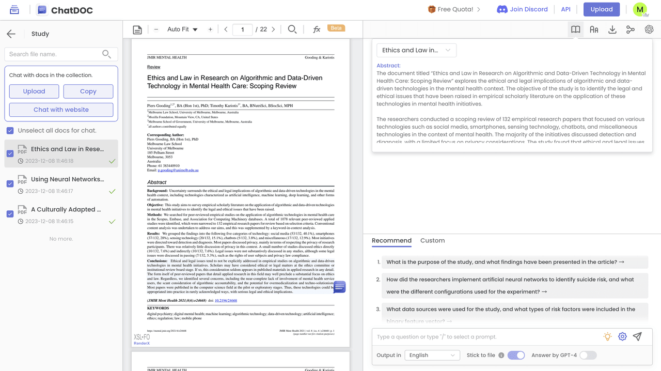
Task: Enable the Answer by GPT-4 toggle
Action: [x=588, y=355]
